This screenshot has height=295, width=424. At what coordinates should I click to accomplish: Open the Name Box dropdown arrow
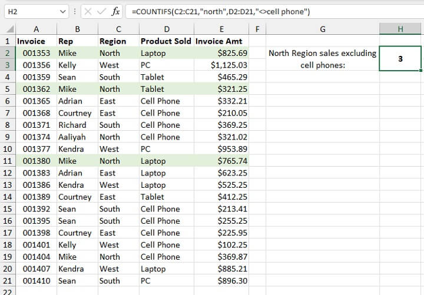(x=63, y=12)
